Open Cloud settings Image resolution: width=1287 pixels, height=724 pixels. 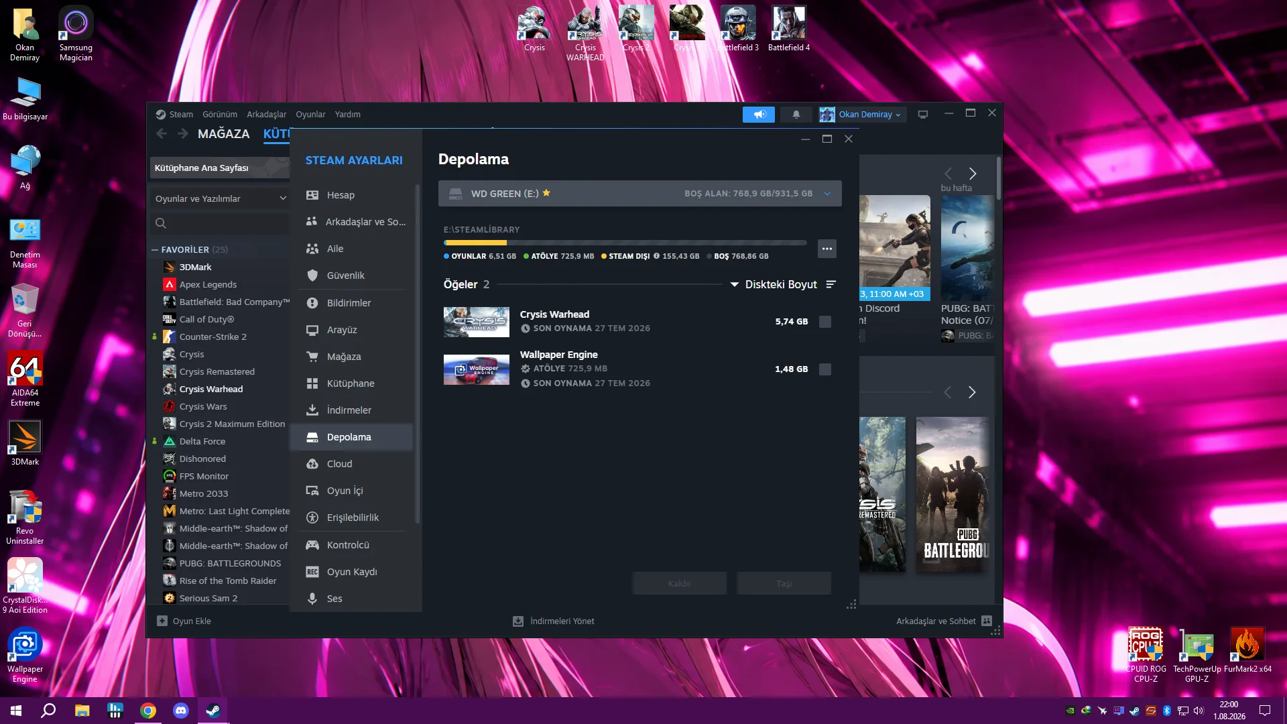click(352, 464)
